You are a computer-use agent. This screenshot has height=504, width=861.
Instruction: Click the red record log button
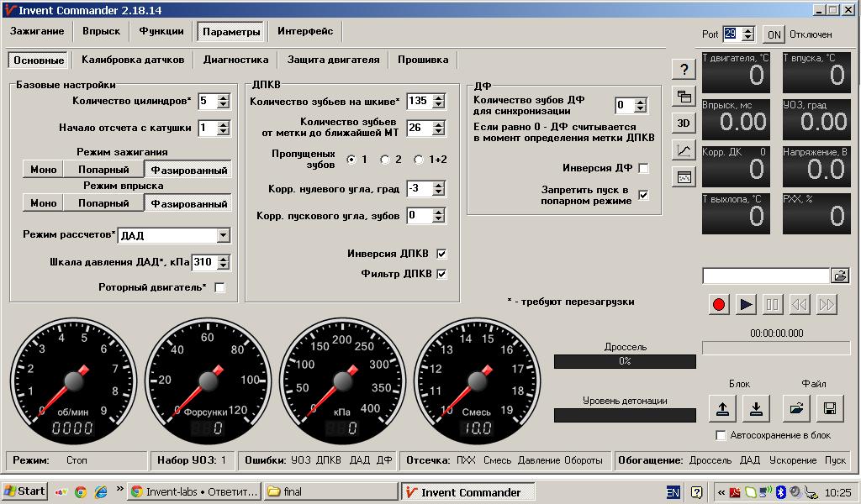(718, 304)
